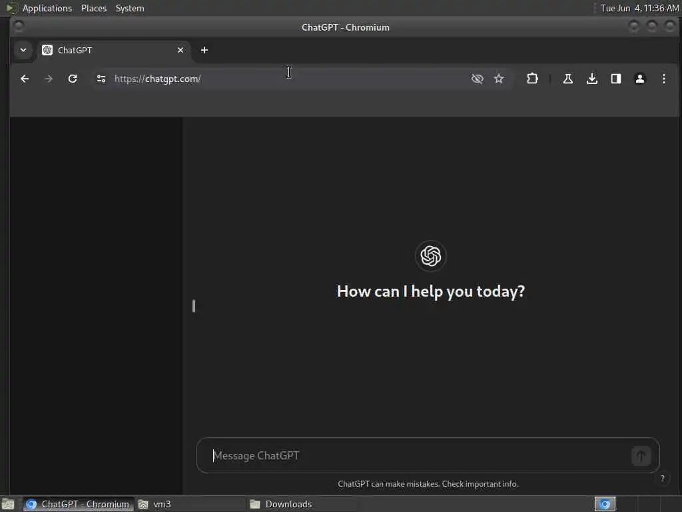Open the System menu
Image resolution: width=682 pixels, height=512 pixels.
(x=130, y=8)
